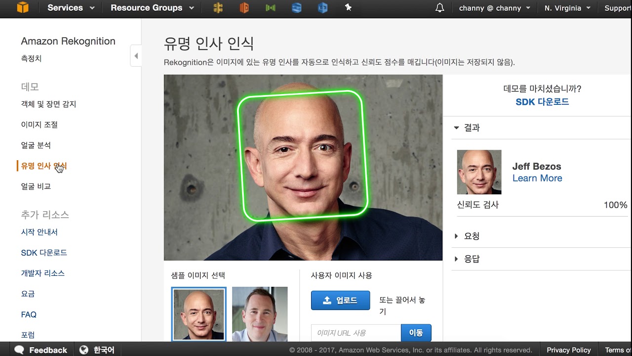The image size is (632, 356).
Task: Select the first sample image thumbnail
Action: [199, 314]
